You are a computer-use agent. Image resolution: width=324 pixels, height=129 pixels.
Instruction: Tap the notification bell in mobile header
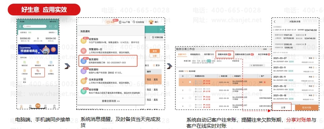tap(55, 26)
